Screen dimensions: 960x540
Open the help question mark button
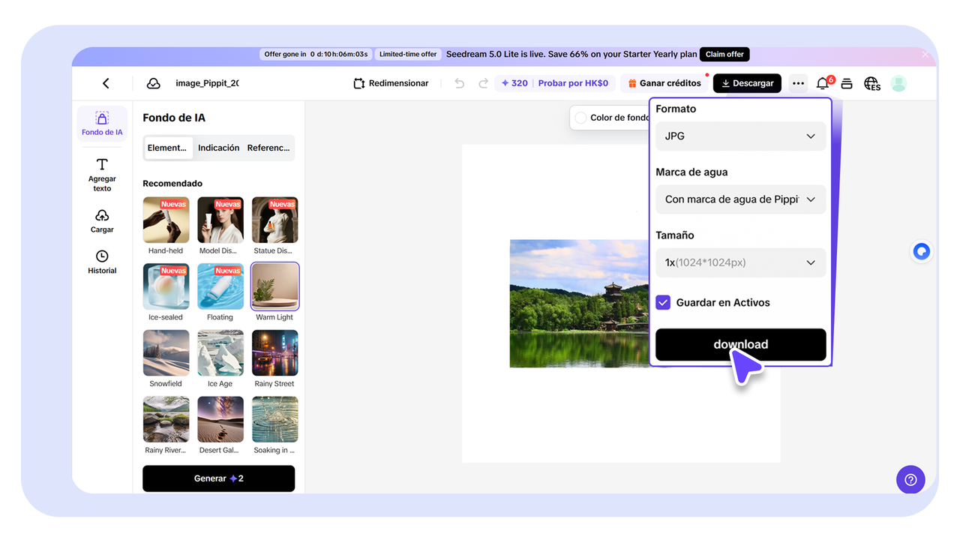(910, 480)
